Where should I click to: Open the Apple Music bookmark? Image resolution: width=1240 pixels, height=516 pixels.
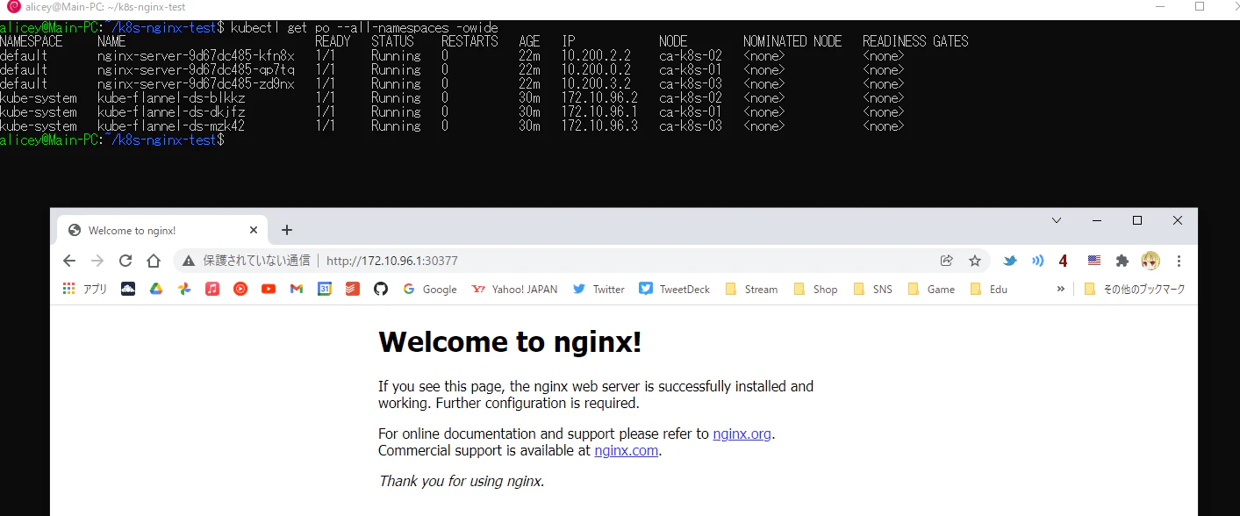tap(212, 289)
